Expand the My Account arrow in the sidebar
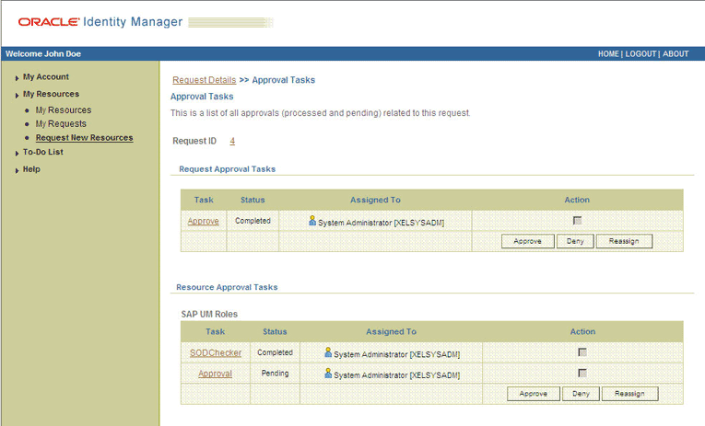The height and width of the screenshot is (426, 705). (17, 78)
